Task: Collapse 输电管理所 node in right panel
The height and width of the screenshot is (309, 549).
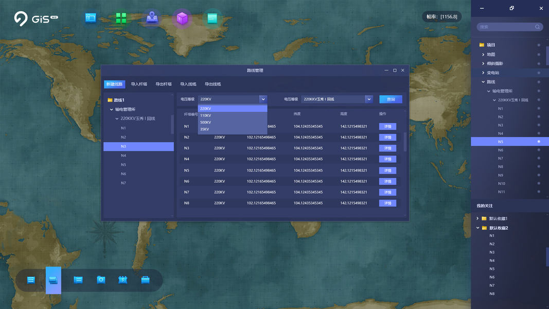Action: coord(489,91)
